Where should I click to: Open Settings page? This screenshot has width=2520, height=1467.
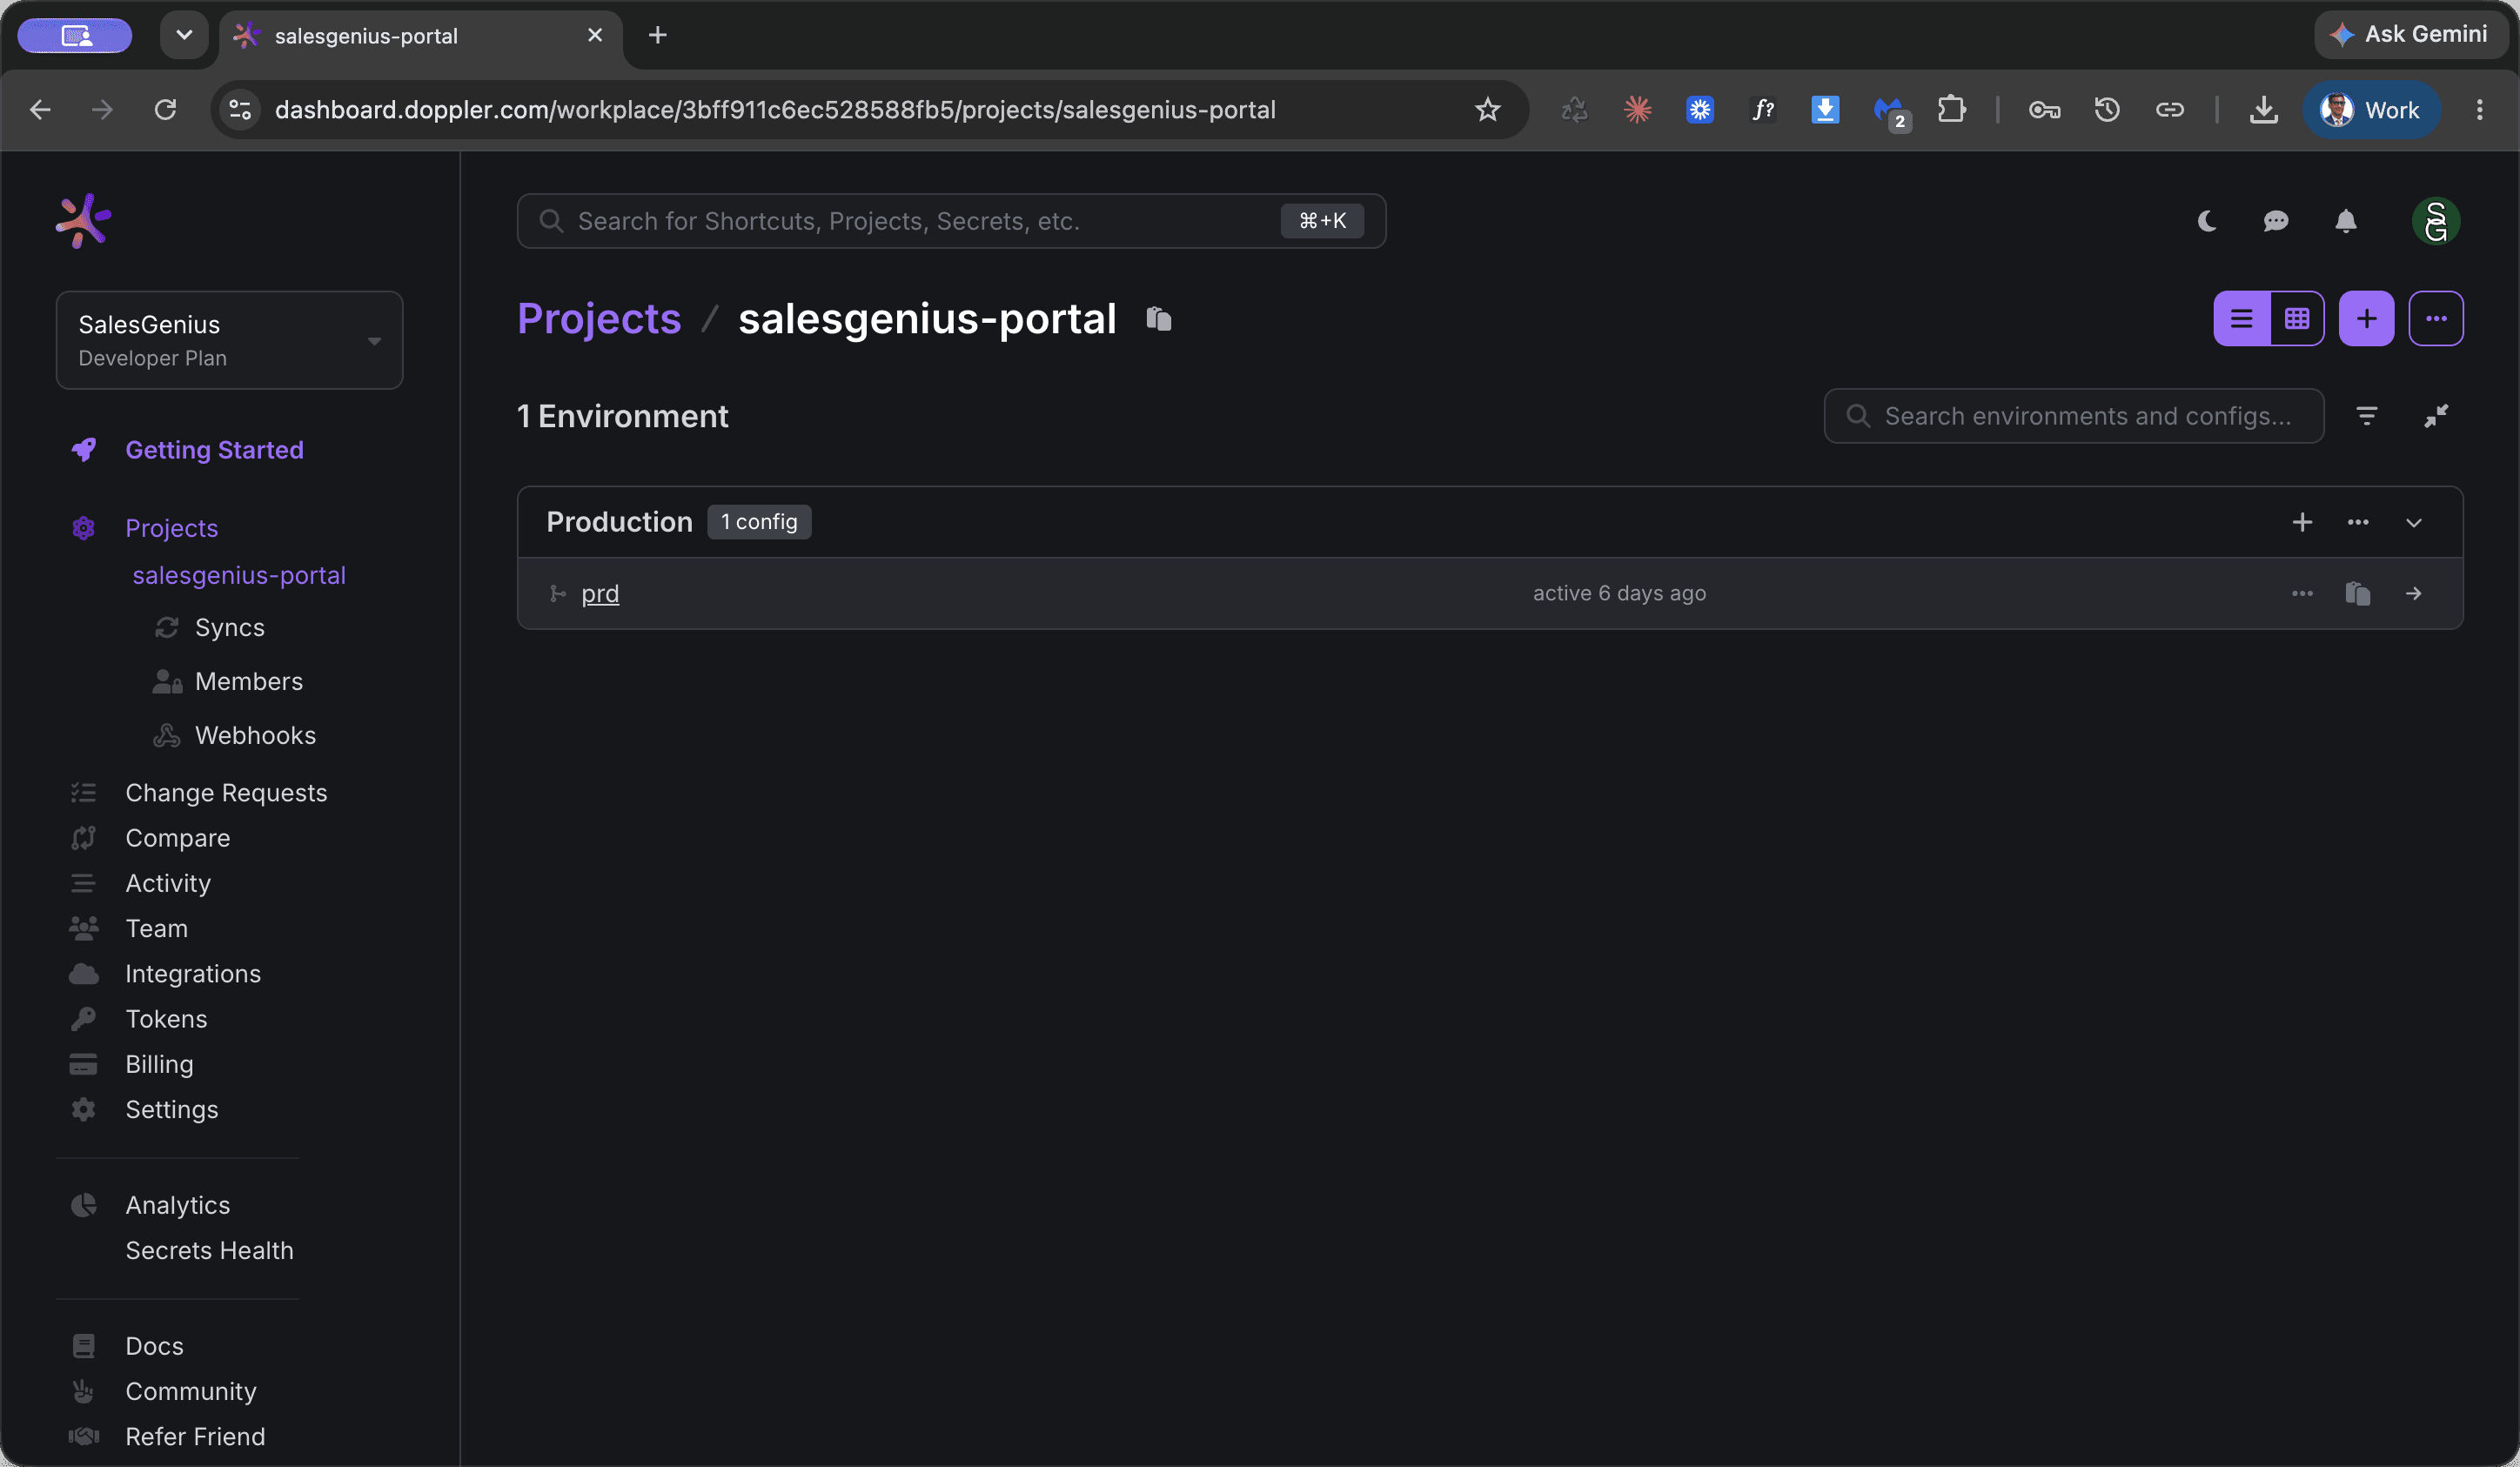coord(171,1109)
